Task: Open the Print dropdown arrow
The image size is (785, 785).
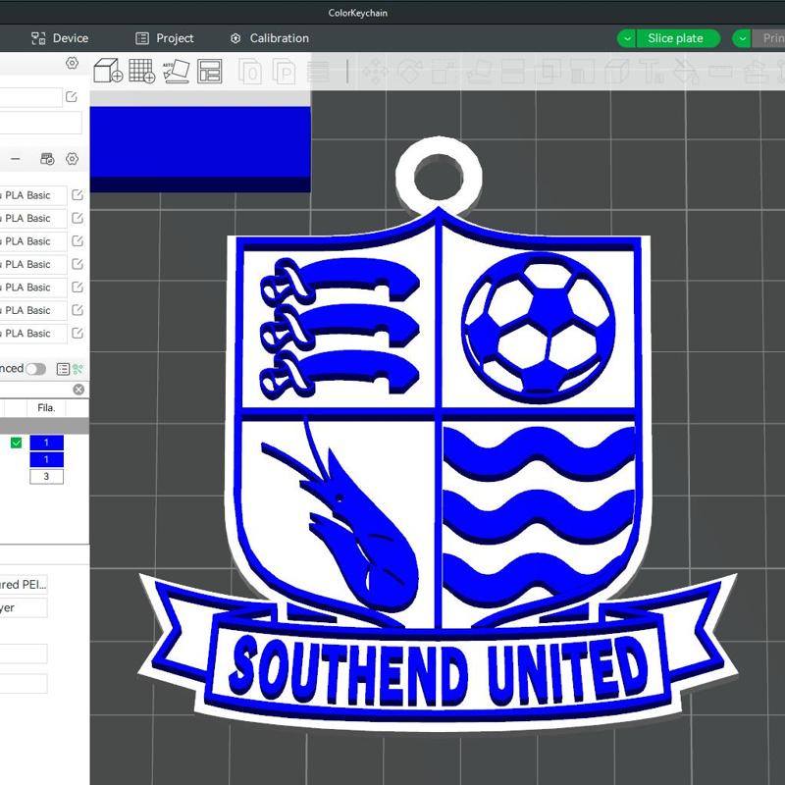Action: point(742,38)
